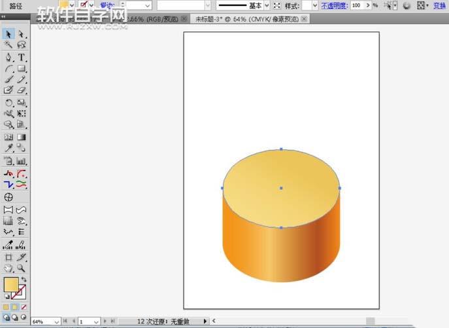Select the Hand tool
The width and height of the screenshot is (449, 328).
8,268
